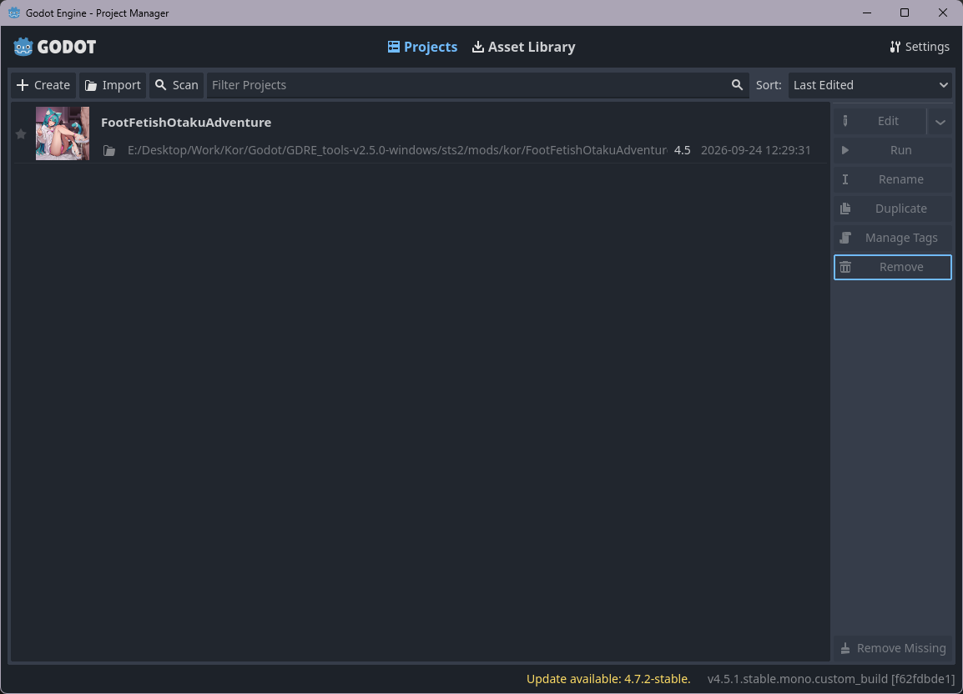Click Remove Missing projects button
Screen dimensions: 963x694
pos(892,648)
